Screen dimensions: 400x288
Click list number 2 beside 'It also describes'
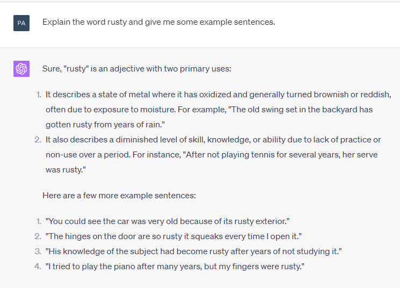[38, 140]
